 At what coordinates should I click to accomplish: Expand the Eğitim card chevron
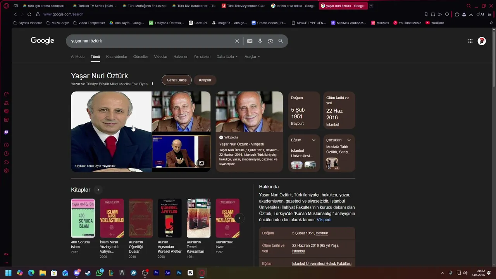[x=314, y=140]
